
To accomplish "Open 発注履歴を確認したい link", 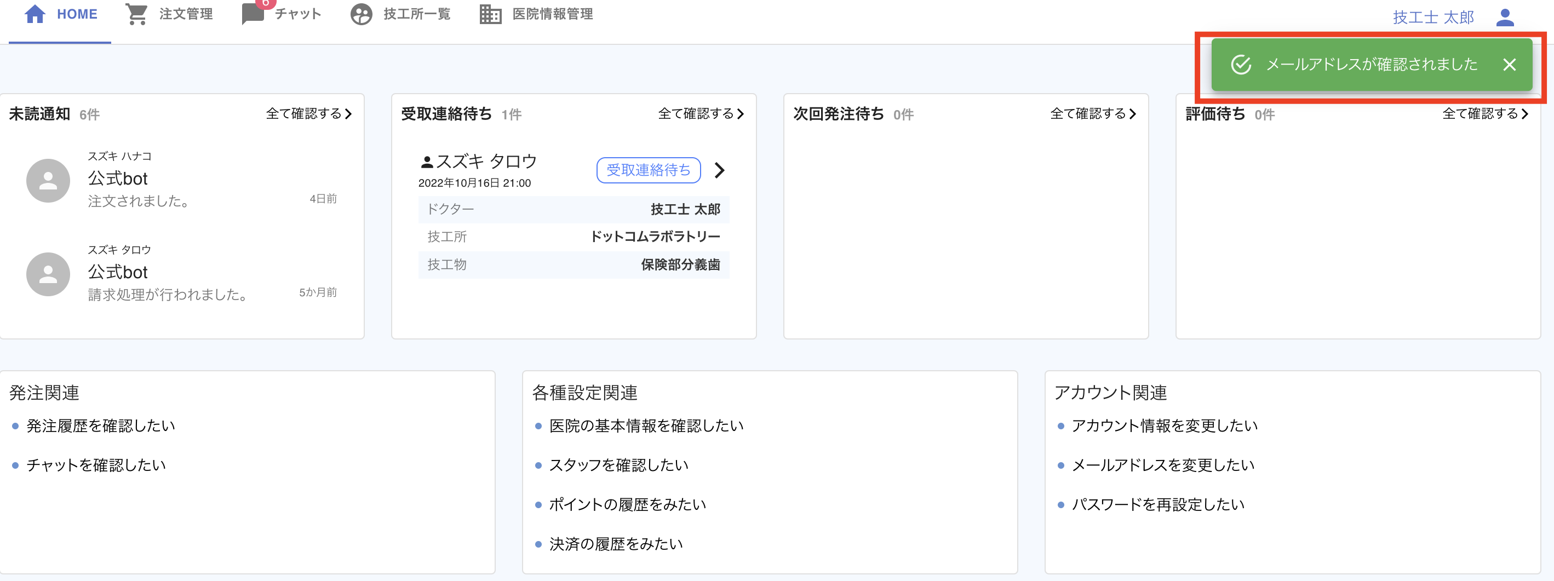I will coord(101,426).
